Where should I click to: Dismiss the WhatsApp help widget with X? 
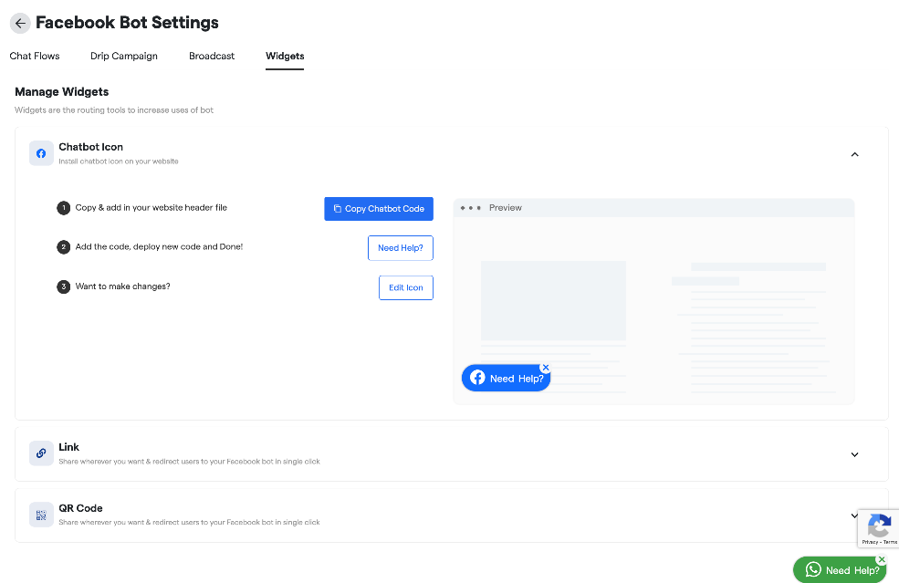coord(882,559)
